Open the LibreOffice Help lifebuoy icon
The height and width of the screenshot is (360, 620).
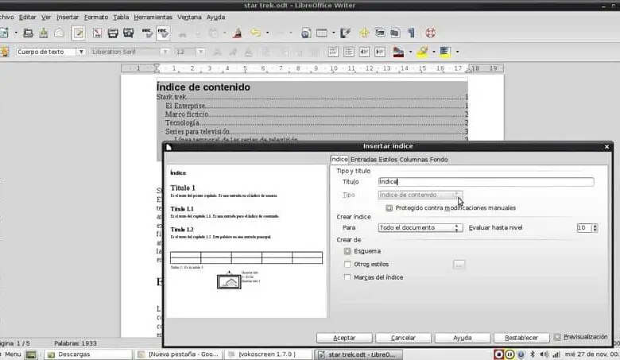pos(430,33)
